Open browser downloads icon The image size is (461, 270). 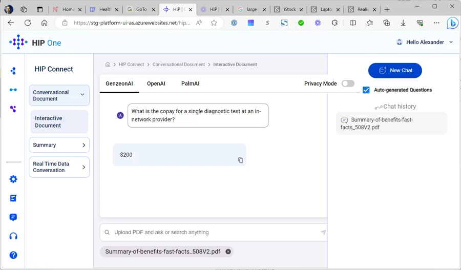pos(403,23)
